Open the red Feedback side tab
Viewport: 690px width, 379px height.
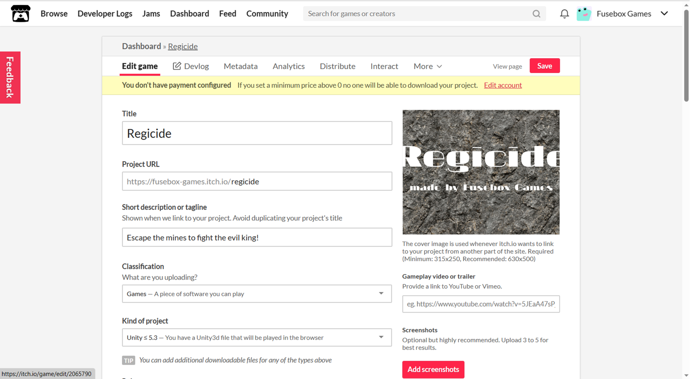pyautogui.click(x=10, y=78)
